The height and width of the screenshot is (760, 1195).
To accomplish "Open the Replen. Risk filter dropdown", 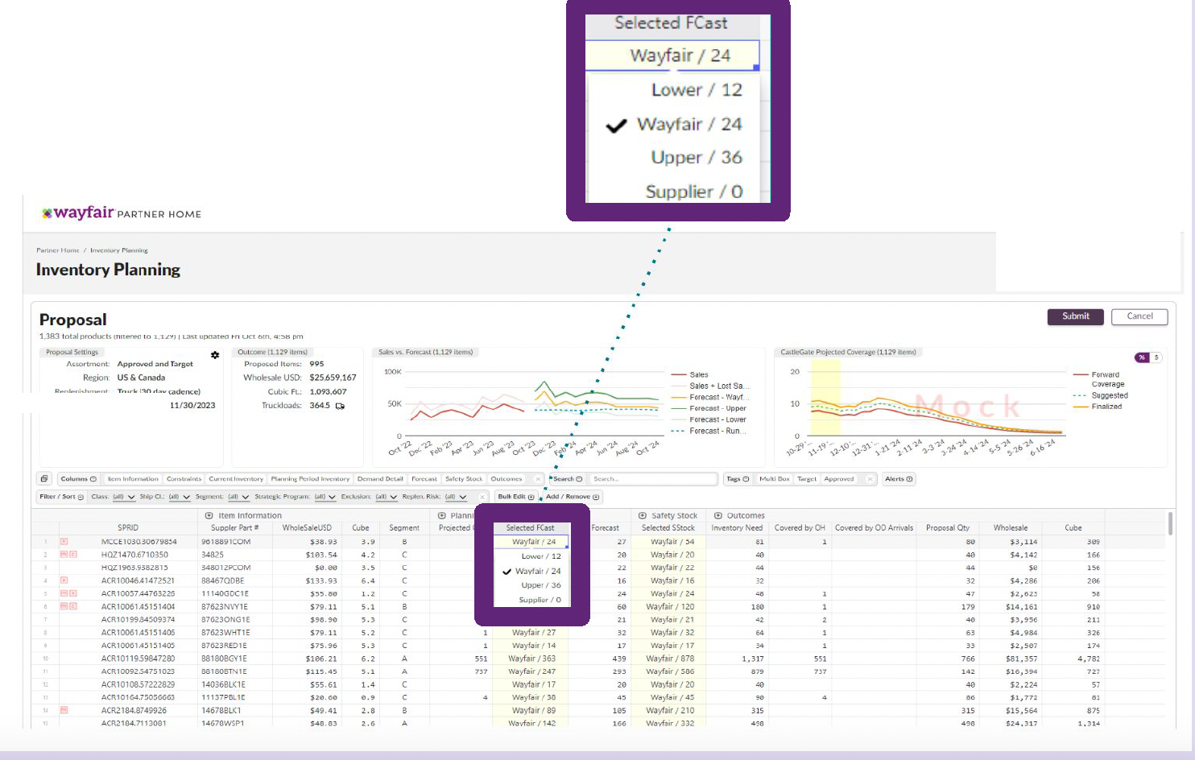I will [457, 497].
